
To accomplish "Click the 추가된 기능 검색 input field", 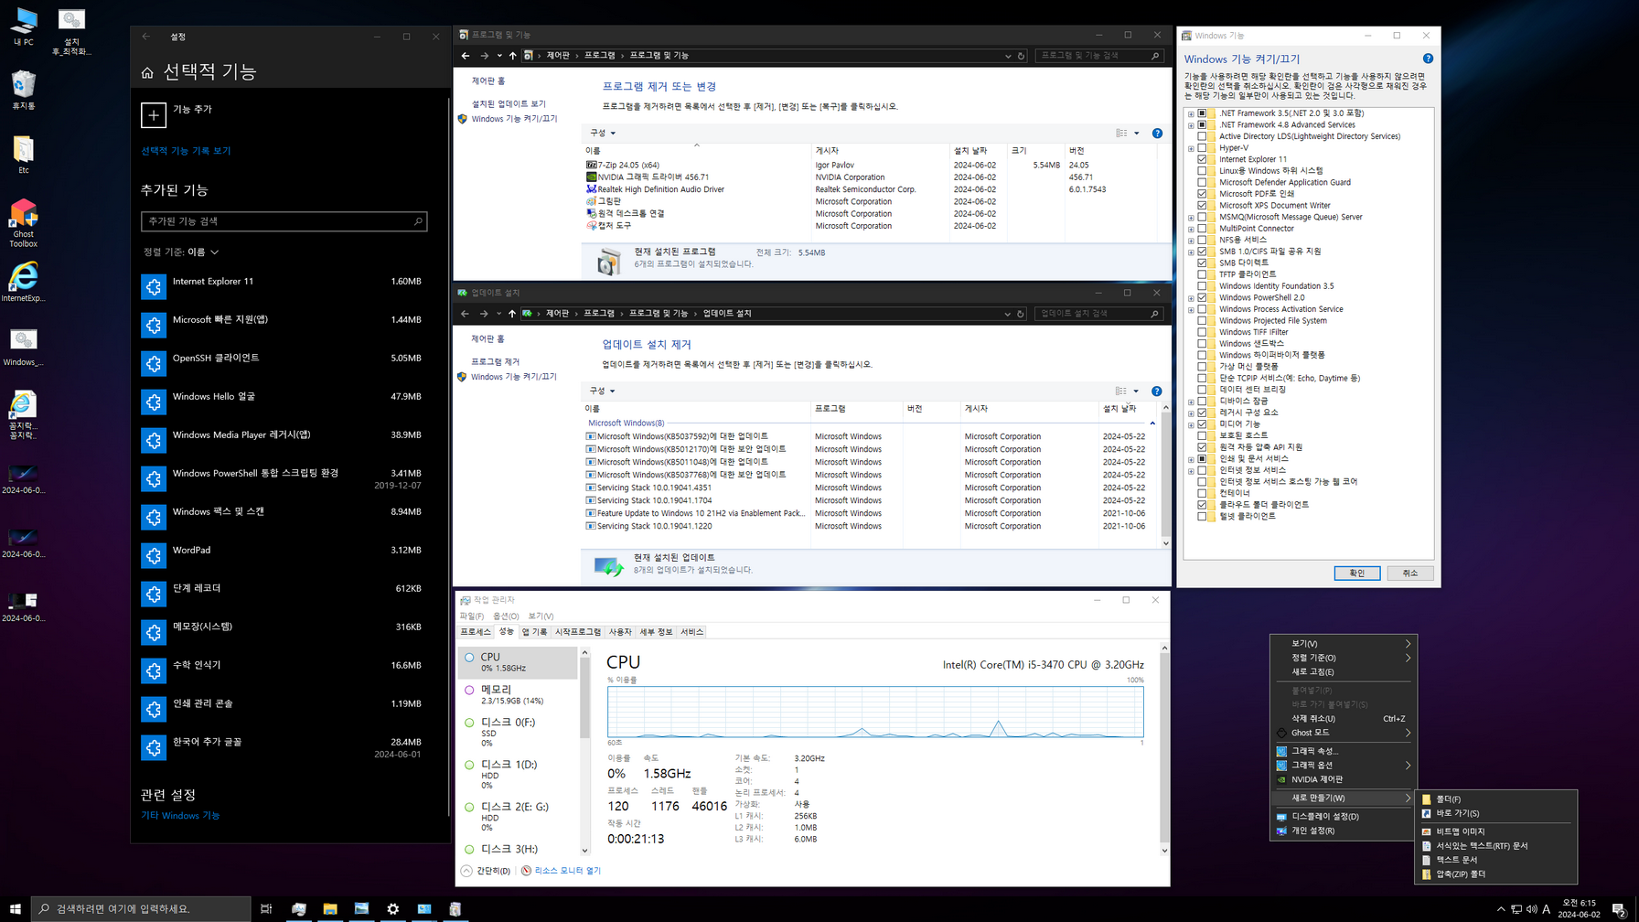I will (x=284, y=221).
